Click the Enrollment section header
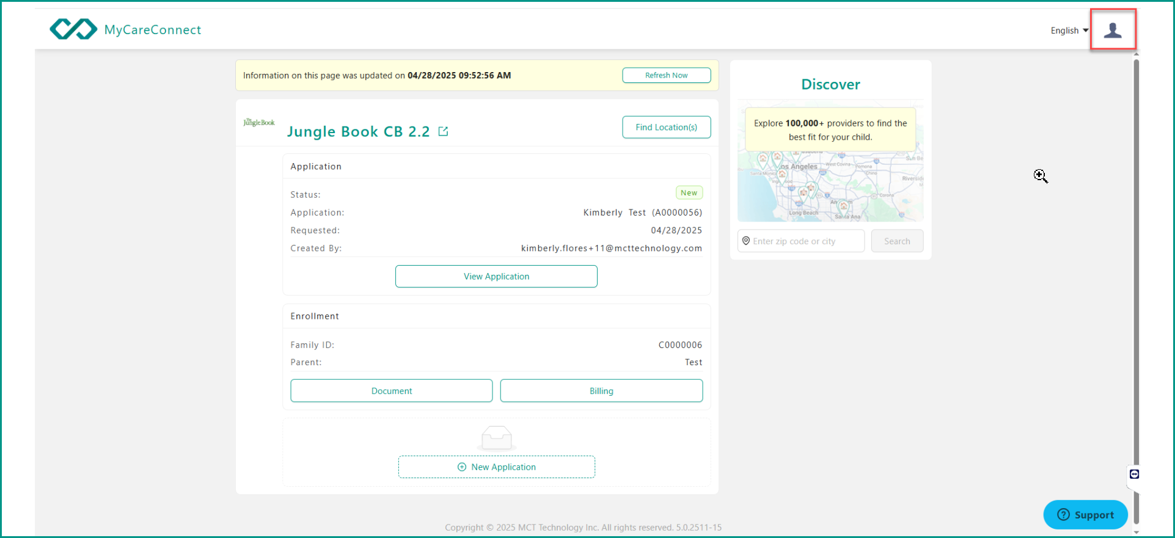This screenshot has height=538, width=1175. [x=315, y=316]
